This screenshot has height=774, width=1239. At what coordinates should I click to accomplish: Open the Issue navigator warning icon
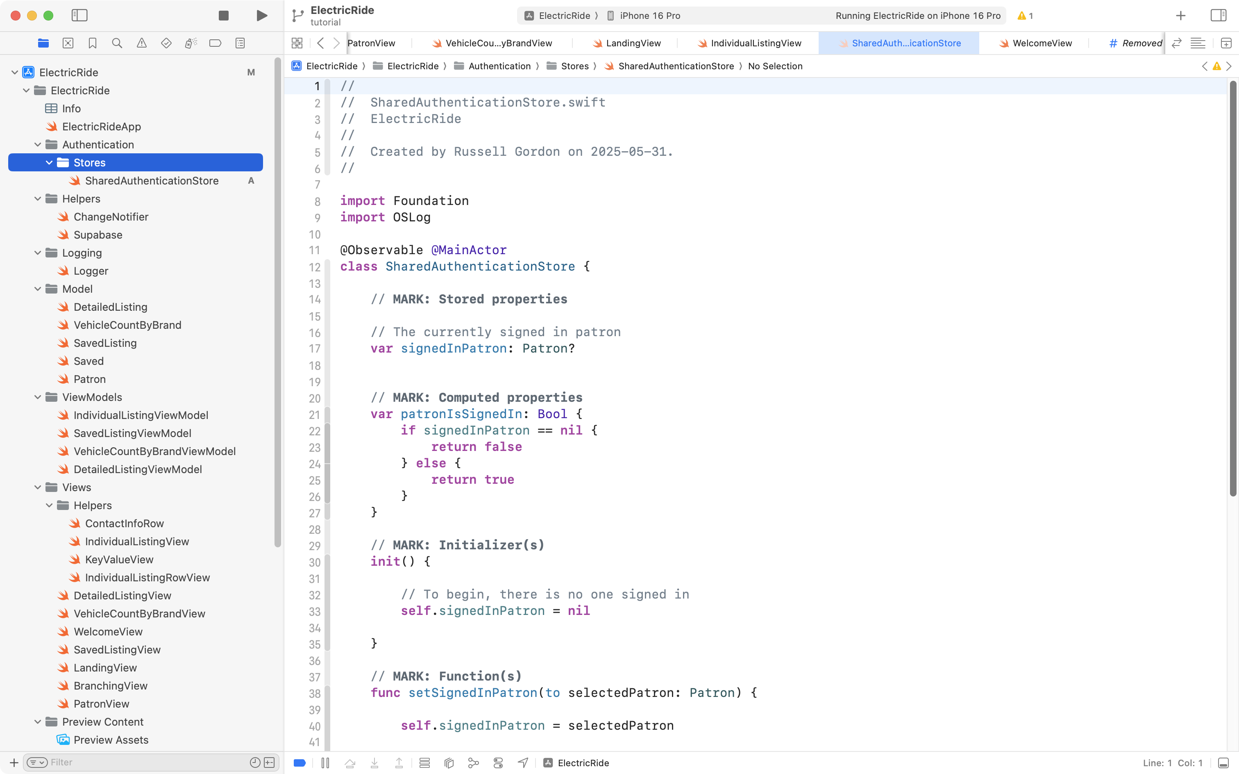pyautogui.click(x=142, y=43)
